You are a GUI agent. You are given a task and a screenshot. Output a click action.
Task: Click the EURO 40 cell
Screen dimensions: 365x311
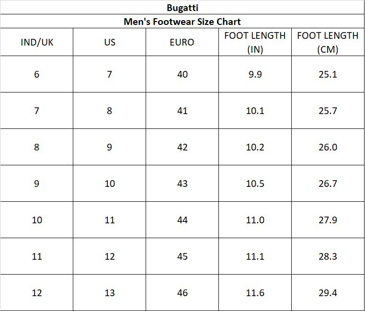(182, 74)
